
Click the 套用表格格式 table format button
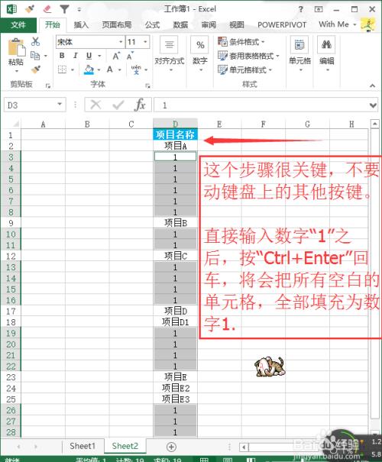coord(248,56)
